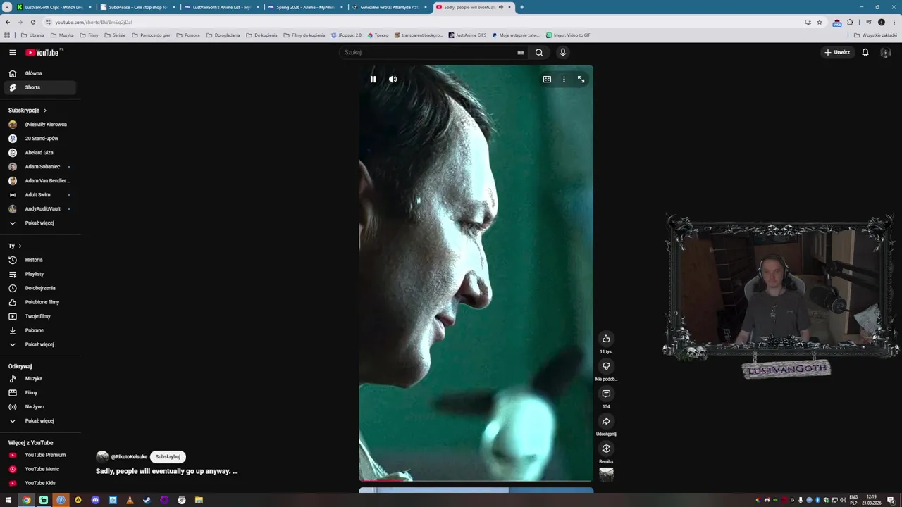Open Pobrane downloads

(x=40, y=330)
